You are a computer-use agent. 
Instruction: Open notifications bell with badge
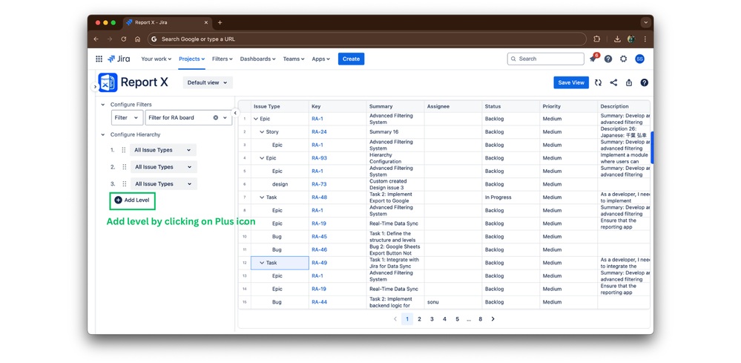click(593, 59)
